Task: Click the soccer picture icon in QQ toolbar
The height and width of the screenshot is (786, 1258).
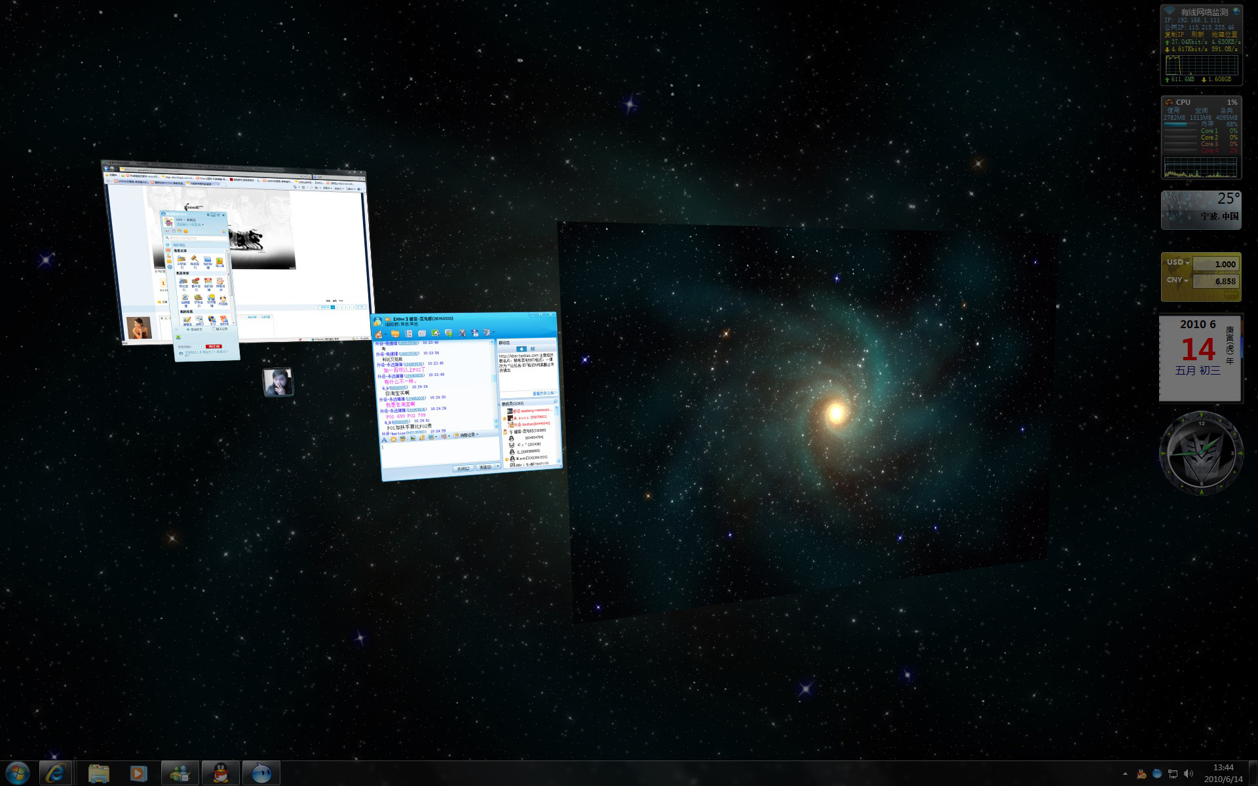Action: (436, 333)
